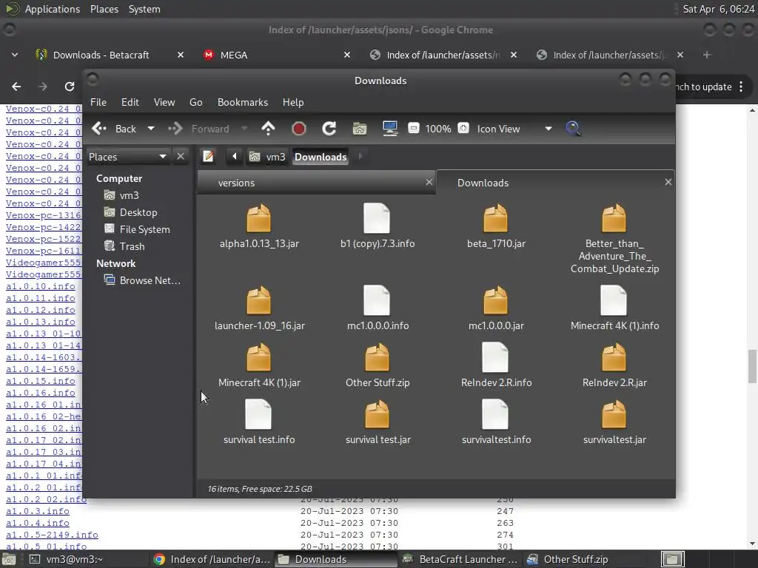
Task: Select survivaltest.jar package
Action: click(x=614, y=414)
